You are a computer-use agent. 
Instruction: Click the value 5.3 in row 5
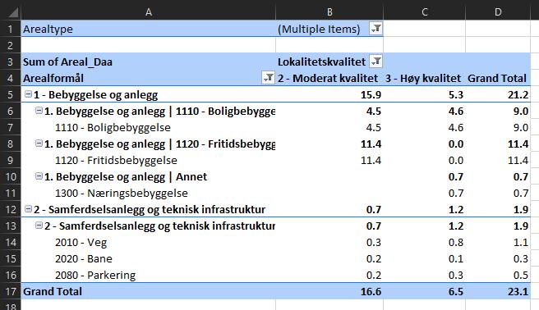tap(456, 94)
